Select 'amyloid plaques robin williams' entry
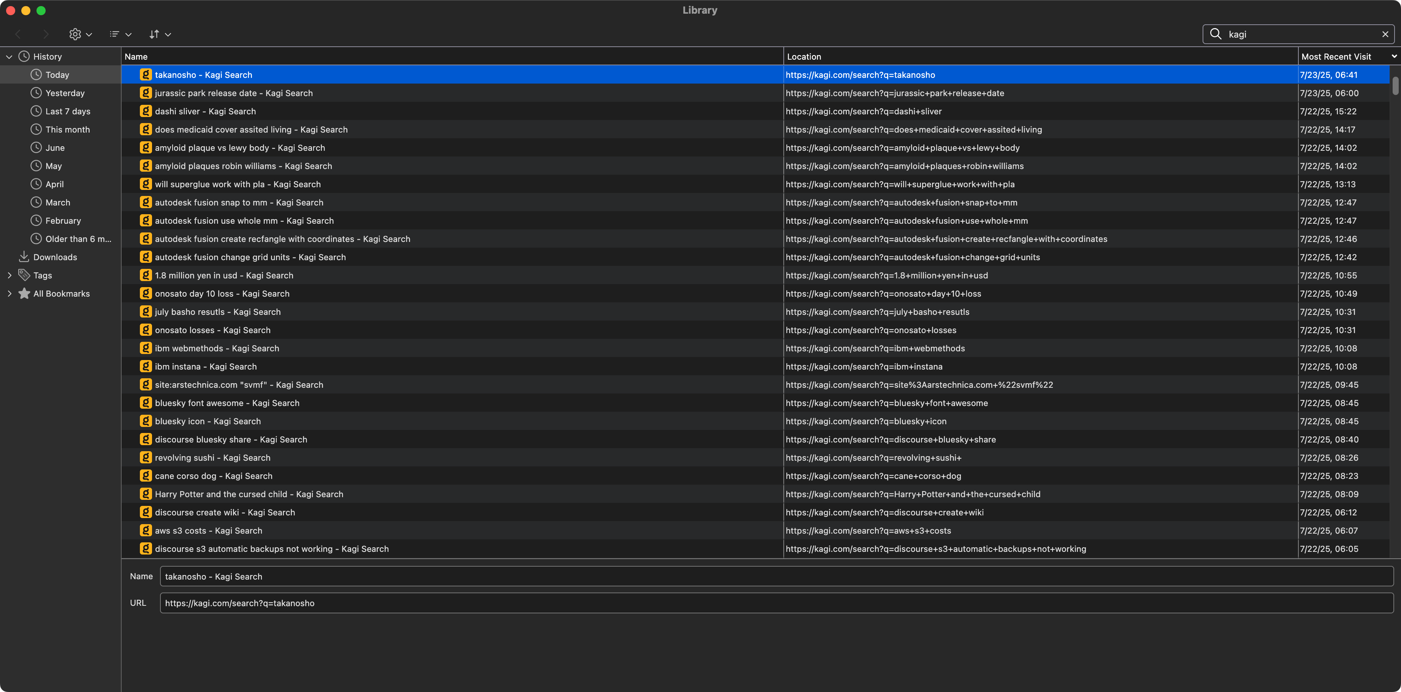The image size is (1401, 692). coord(756,166)
